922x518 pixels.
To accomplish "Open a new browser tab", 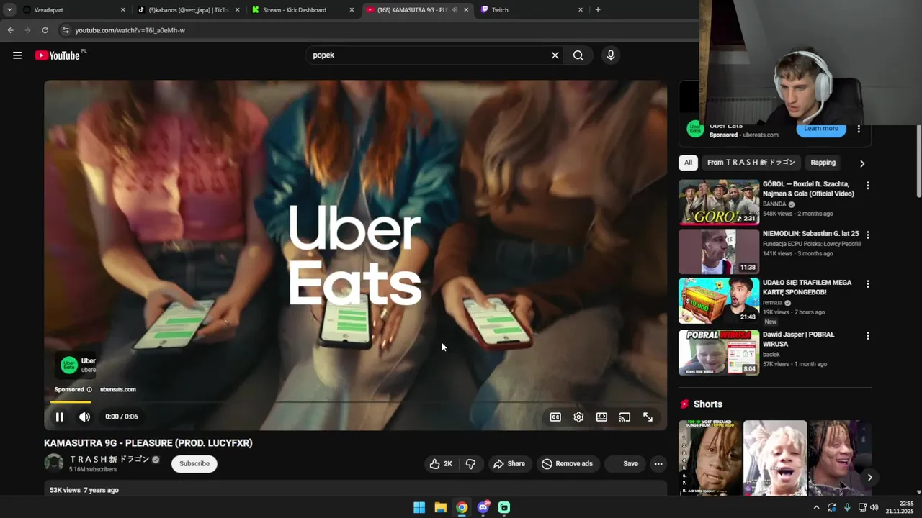I will click(598, 10).
